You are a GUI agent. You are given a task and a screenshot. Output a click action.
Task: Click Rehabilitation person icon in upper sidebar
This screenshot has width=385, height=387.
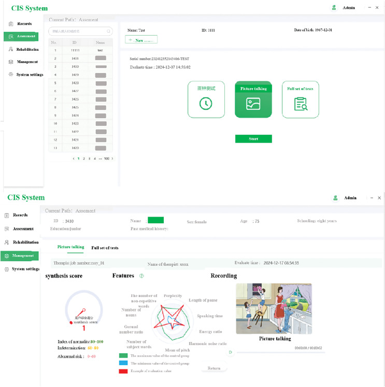coord(11,49)
